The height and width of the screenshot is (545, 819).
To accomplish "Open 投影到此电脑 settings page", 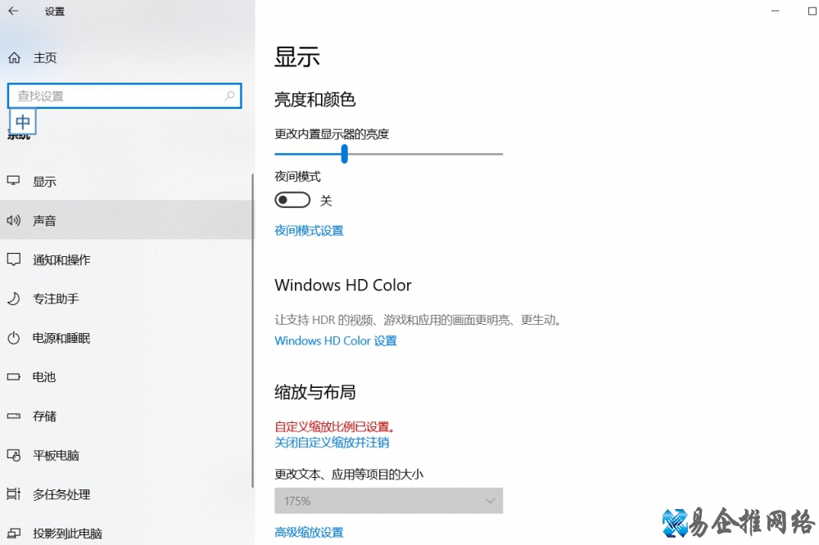I will coord(67,534).
